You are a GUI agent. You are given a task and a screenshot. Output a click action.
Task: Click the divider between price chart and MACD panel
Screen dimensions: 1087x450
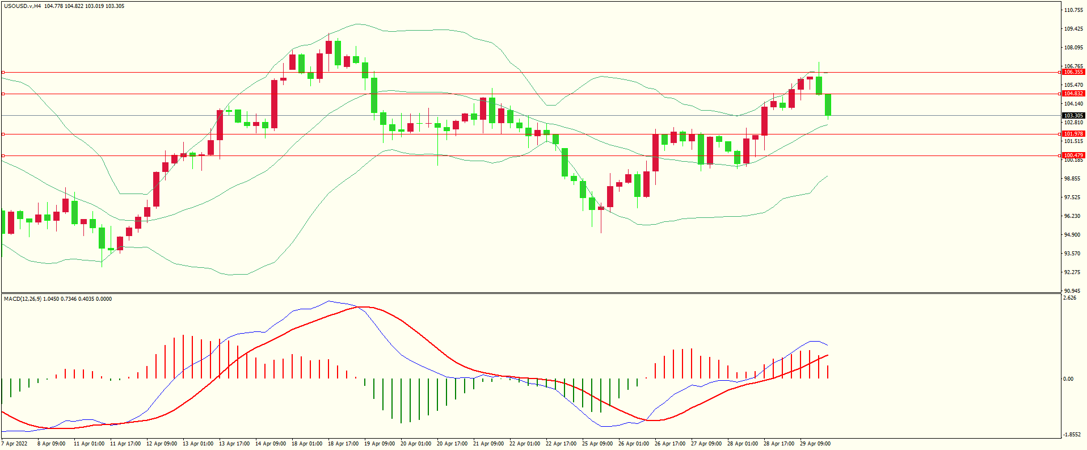pyautogui.click(x=530, y=293)
